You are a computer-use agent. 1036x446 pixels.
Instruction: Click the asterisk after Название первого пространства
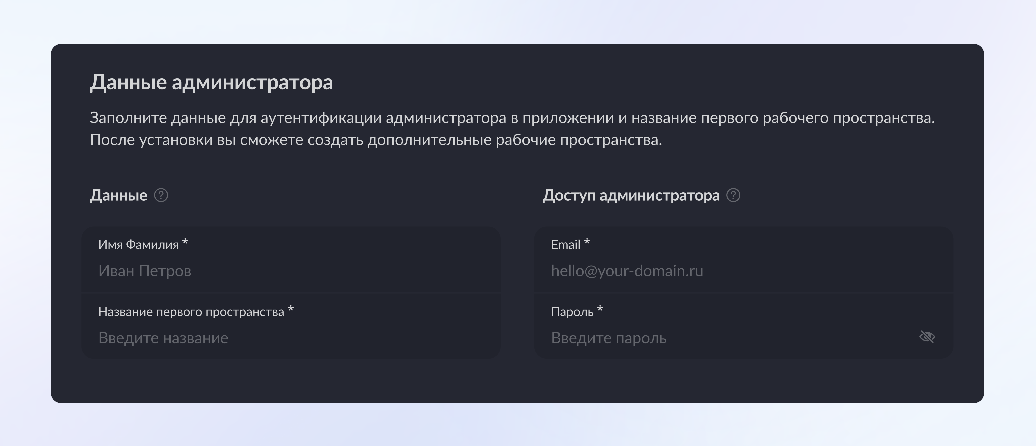point(291,309)
